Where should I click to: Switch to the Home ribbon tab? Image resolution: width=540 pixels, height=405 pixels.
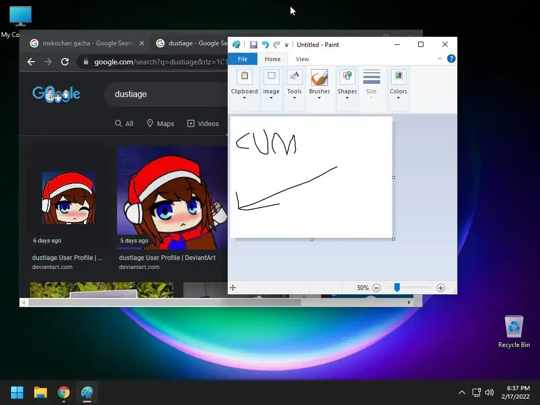273,59
